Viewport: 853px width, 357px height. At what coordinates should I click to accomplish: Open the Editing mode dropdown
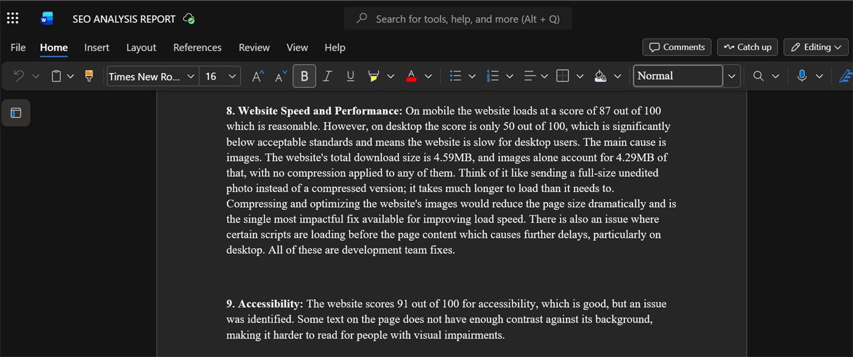coord(816,47)
